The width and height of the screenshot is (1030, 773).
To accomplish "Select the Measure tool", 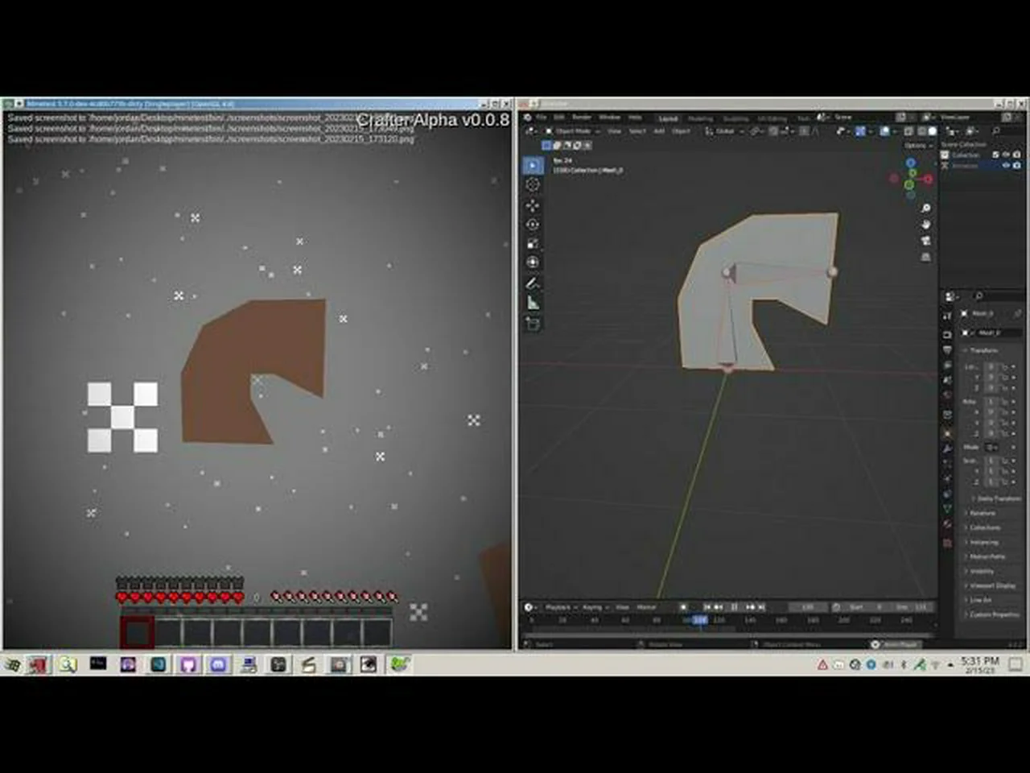I will pos(533,303).
